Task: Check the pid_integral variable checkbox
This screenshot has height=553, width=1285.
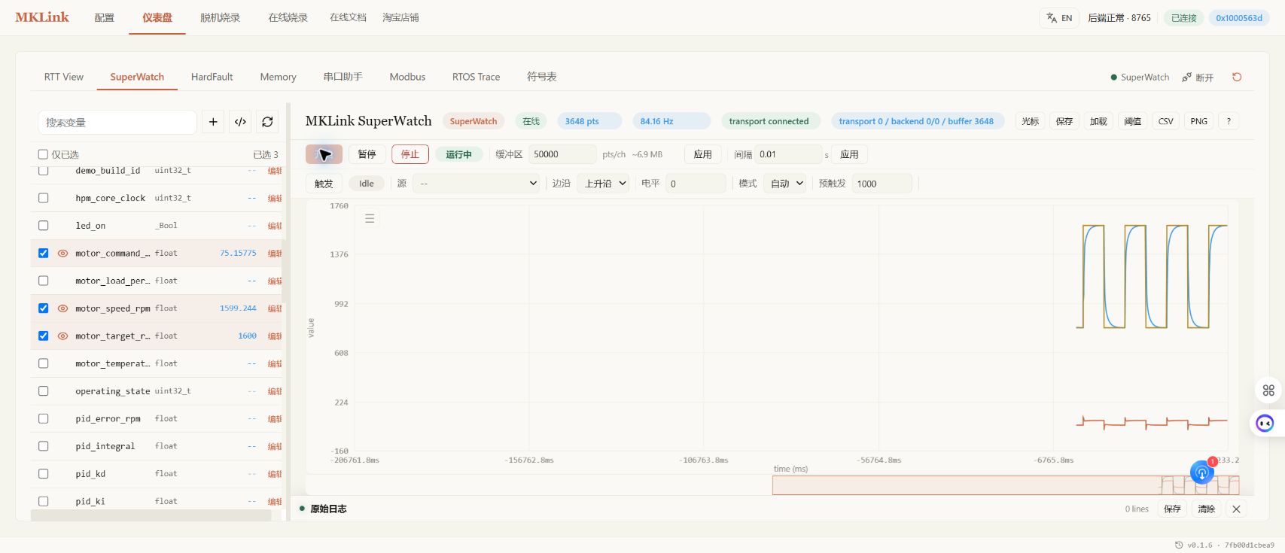Action: (x=43, y=446)
